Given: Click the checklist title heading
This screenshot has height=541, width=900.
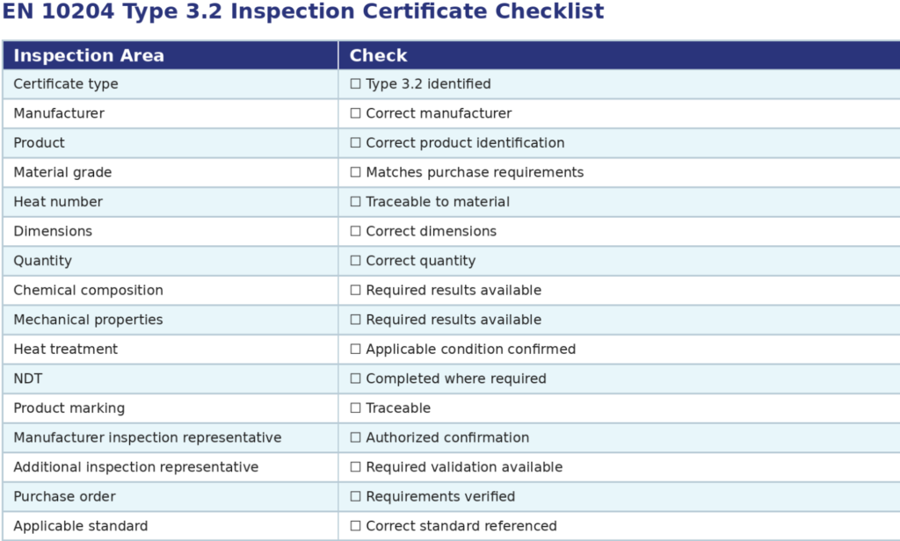Looking at the screenshot, I should coord(303,11).
